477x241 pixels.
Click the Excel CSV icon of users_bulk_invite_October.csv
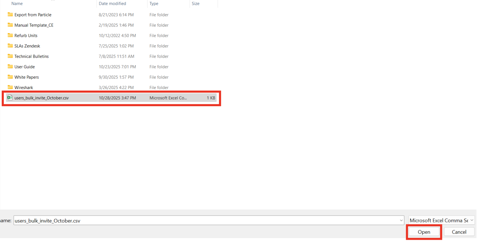pyautogui.click(x=10, y=98)
